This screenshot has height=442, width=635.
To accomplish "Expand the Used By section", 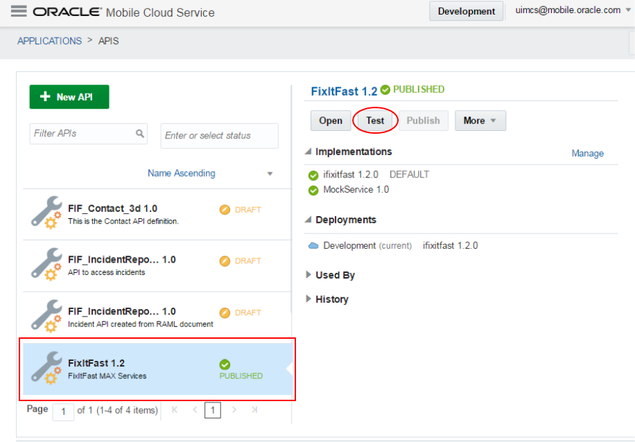I will (x=308, y=275).
